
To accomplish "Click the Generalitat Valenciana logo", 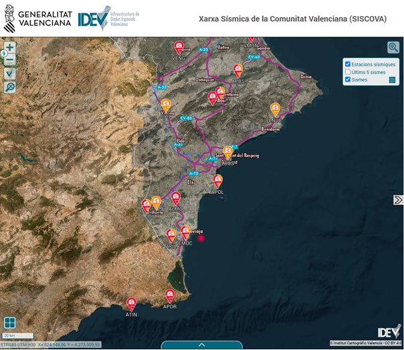I will pyautogui.click(x=37, y=18).
